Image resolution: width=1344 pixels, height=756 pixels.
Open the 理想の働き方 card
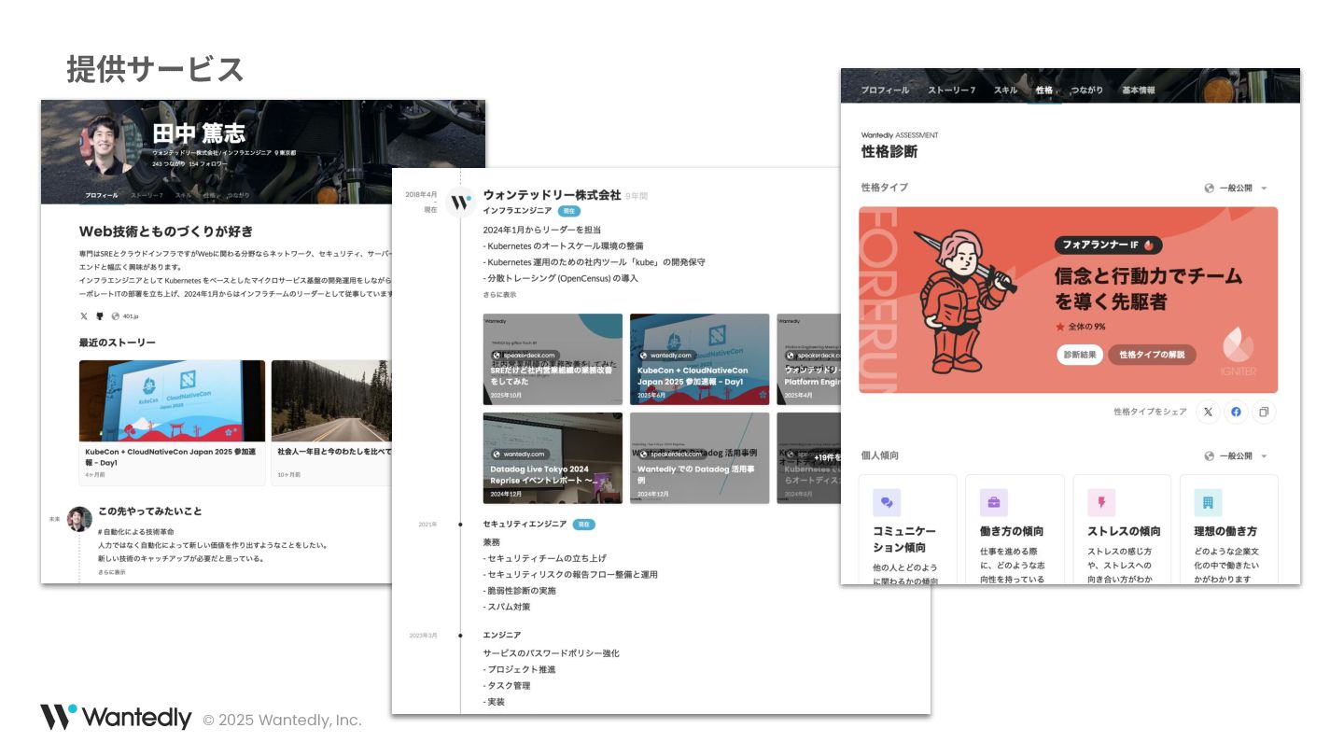point(1229,529)
